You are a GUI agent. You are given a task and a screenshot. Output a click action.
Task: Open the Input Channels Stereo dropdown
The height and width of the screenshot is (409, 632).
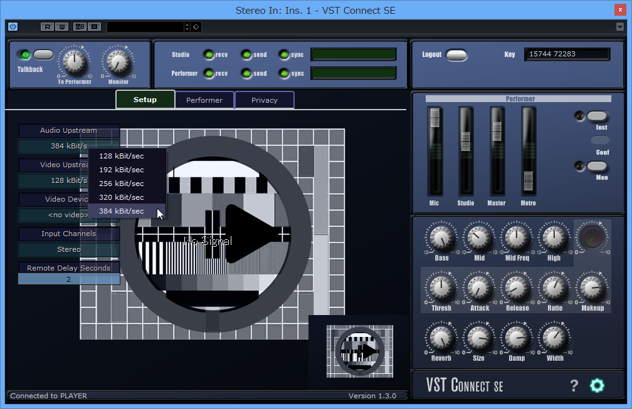point(69,249)
